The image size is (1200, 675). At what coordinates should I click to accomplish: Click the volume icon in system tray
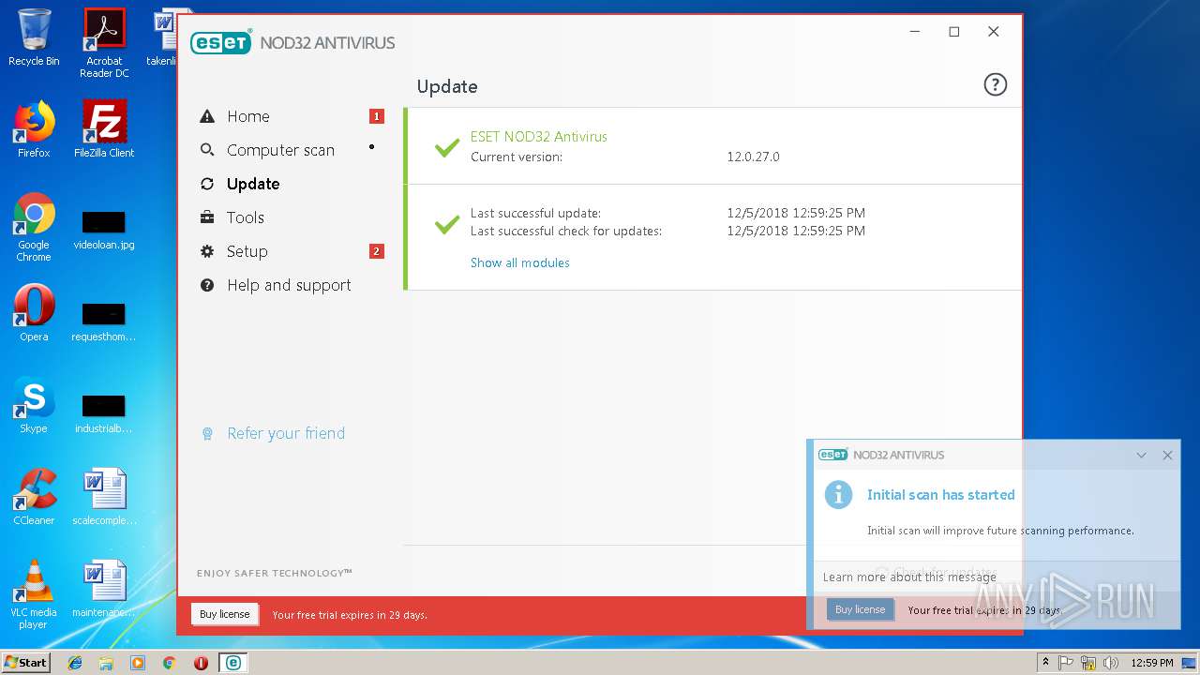pyautogui.click(x=1111, y=663)
